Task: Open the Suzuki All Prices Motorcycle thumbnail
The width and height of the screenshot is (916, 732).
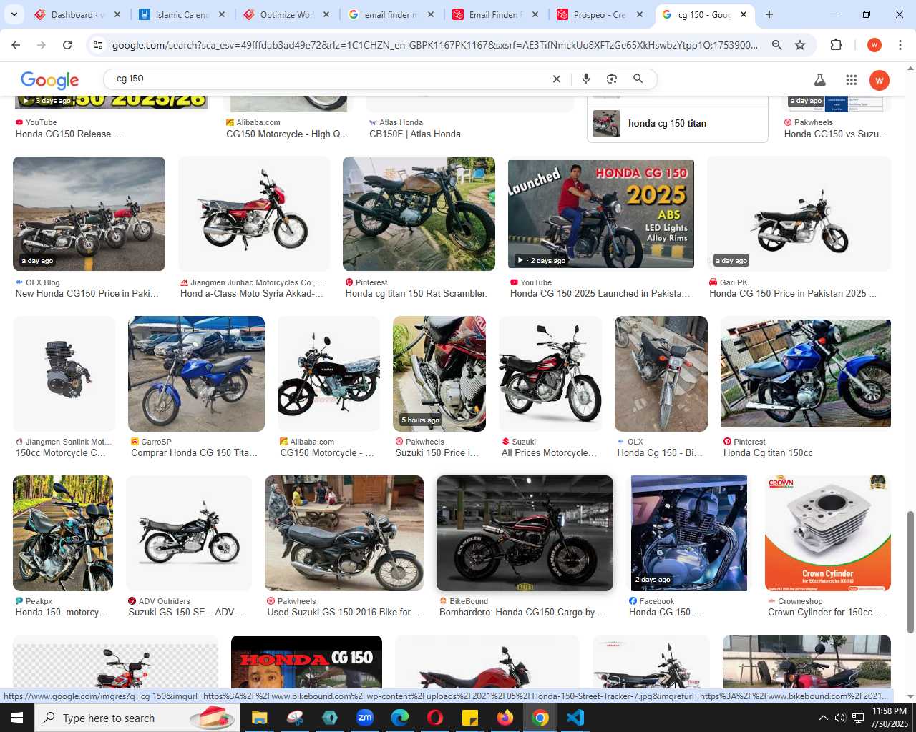Action: click(x=550, y=374)
